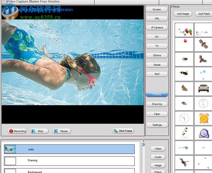The height and width of the screenshot is (173, 212).
Task: Enable PinP mode
Action: pyautogui.click(x=157, y=74)
